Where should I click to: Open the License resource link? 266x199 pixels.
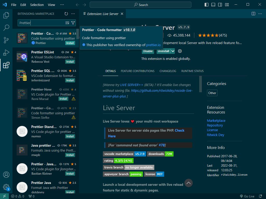pyautogui.click(x=212, y=130)
